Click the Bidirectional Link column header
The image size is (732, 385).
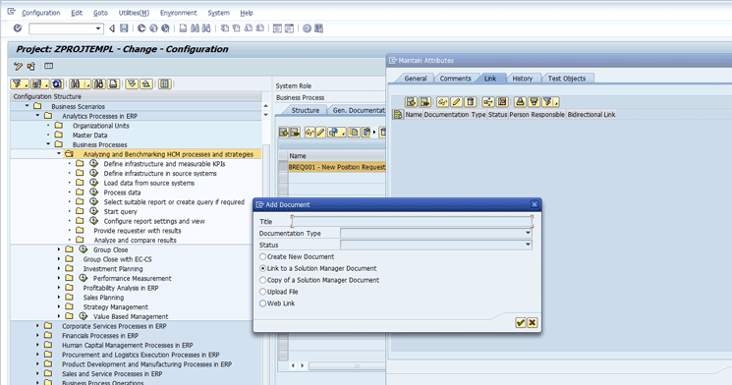point(591,114)
